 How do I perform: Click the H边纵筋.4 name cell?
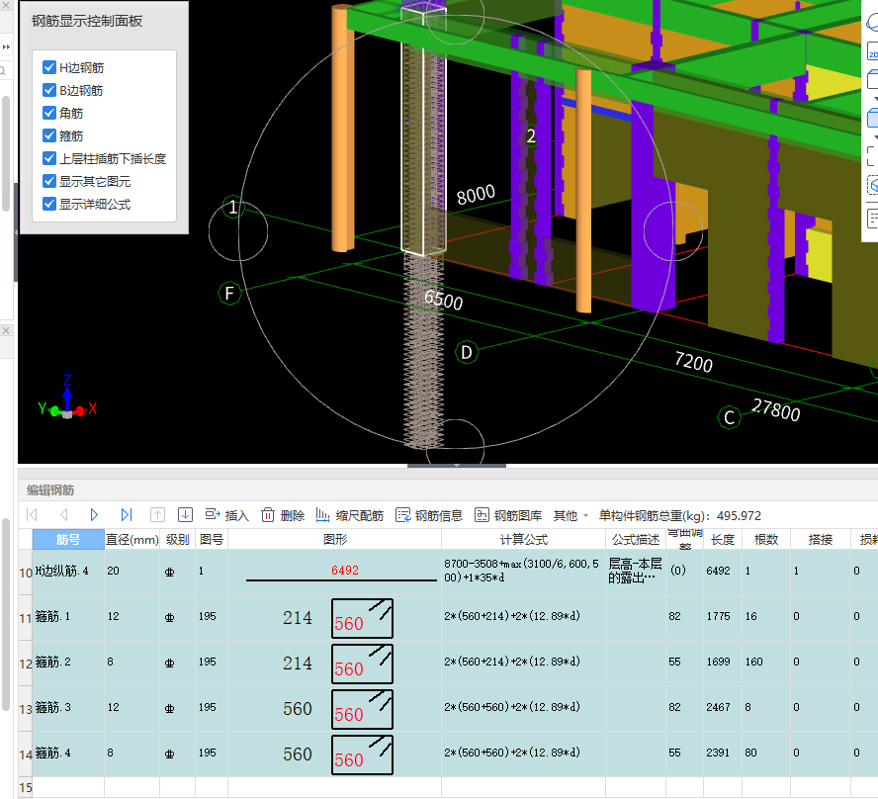click(68, 572)
